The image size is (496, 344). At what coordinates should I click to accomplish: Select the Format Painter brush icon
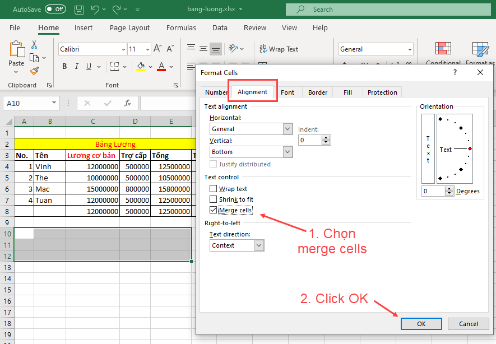click(35, 71)
